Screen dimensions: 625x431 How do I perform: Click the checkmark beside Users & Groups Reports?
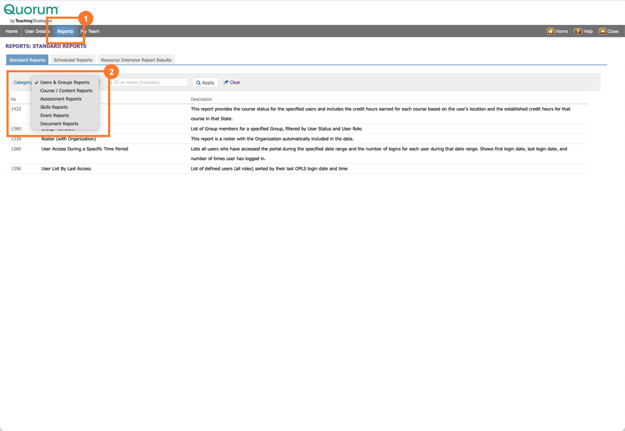point(36,82)
